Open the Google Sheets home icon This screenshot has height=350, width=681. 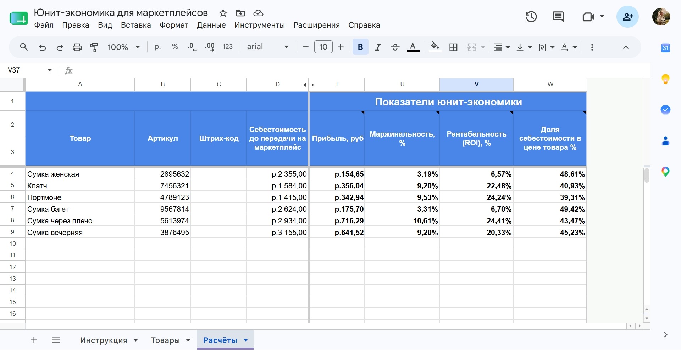[18, 18]
